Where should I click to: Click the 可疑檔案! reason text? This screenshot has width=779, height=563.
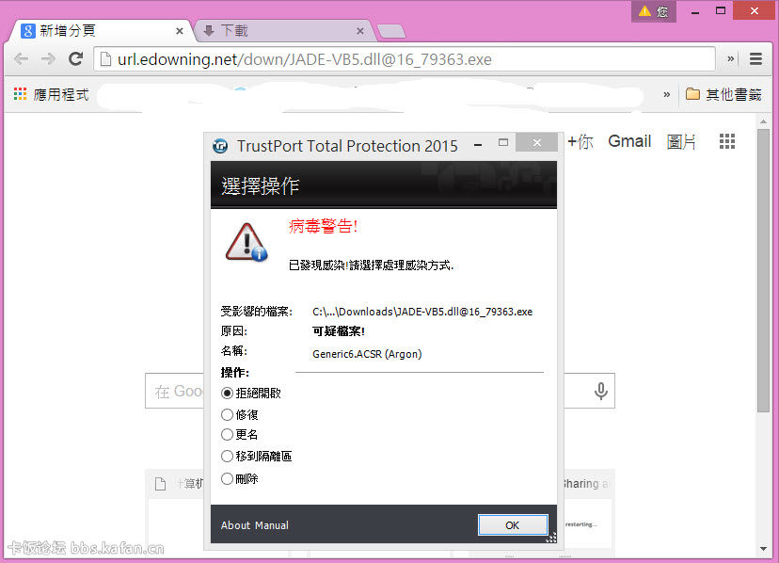(339, 331)
